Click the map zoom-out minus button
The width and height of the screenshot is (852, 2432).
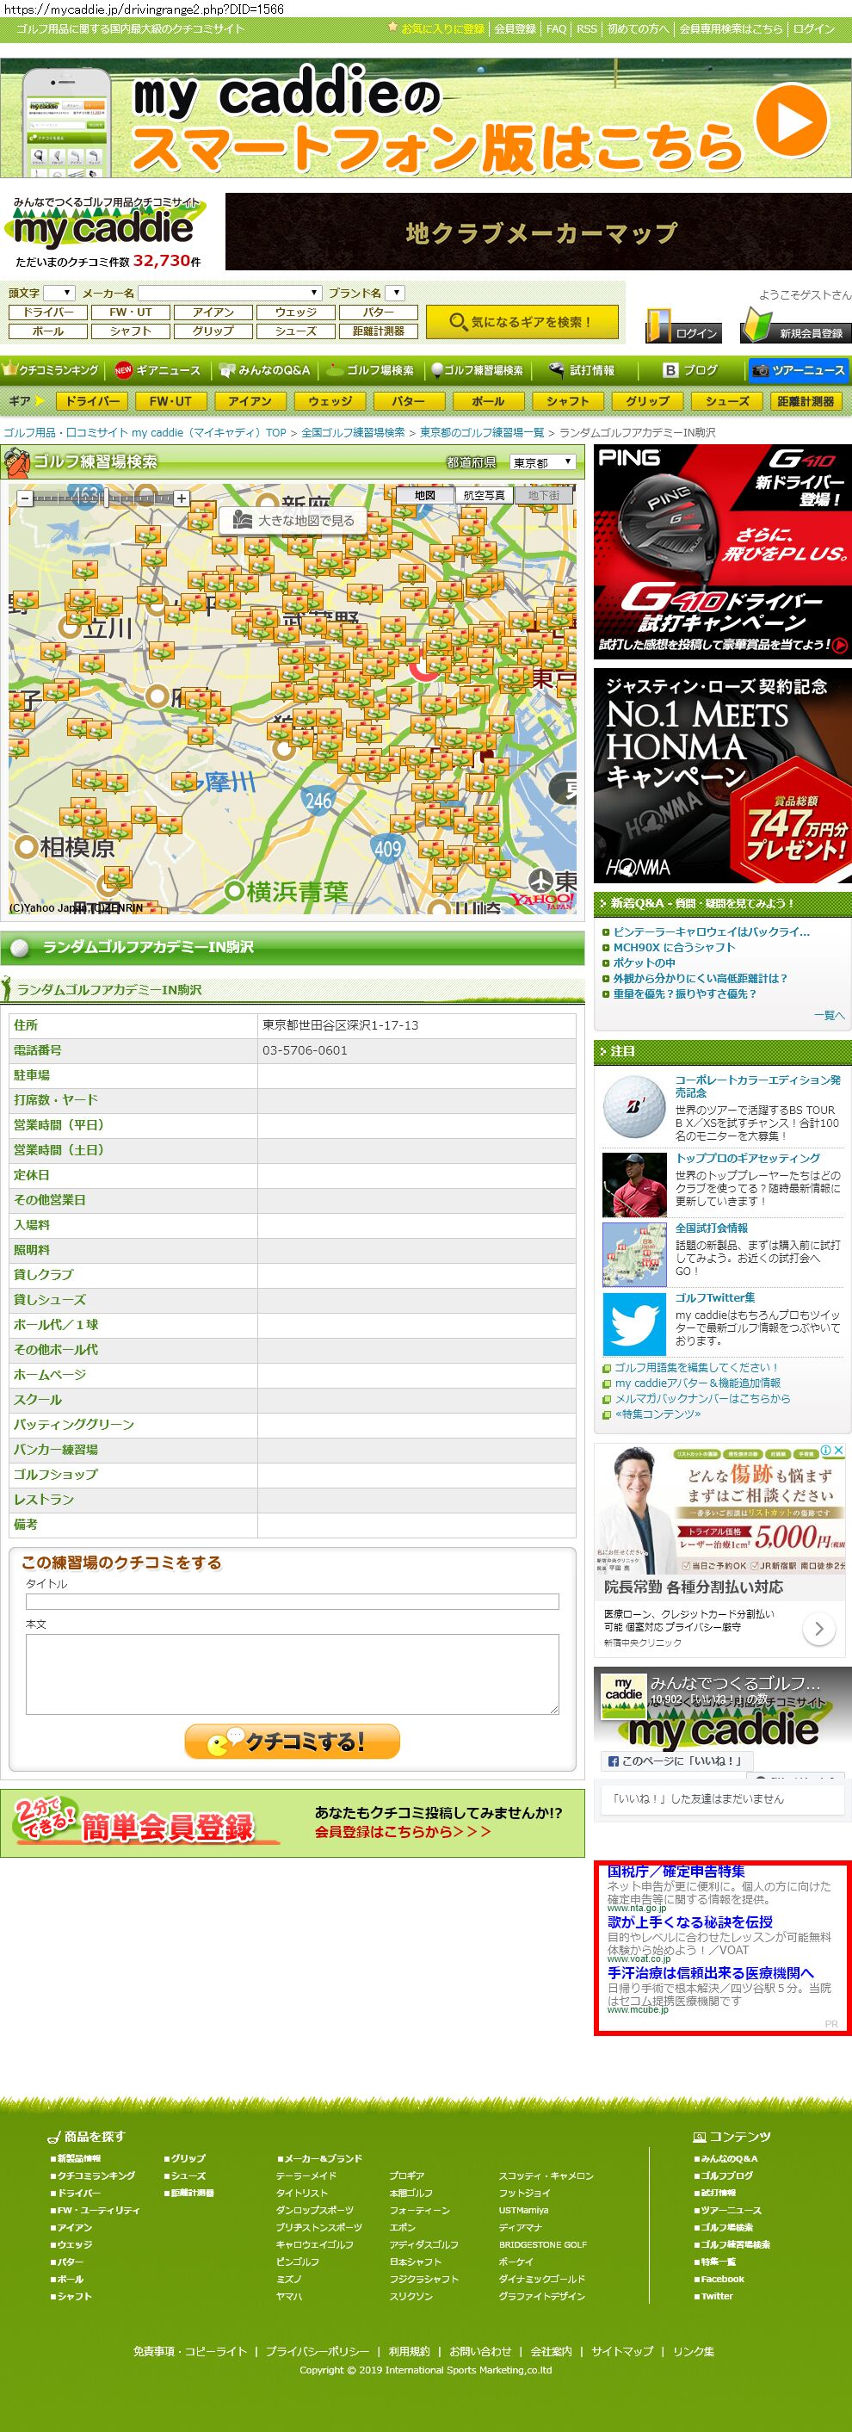click(26, 498)
